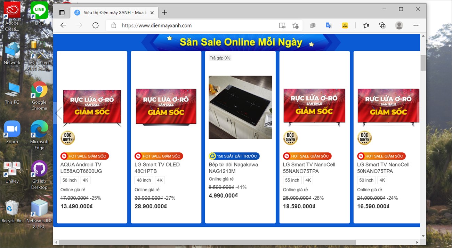This screenshot has width=452, height=248.
Task: Launch Microsoft Edge desktop icon
Action: [x=39, y=136]
